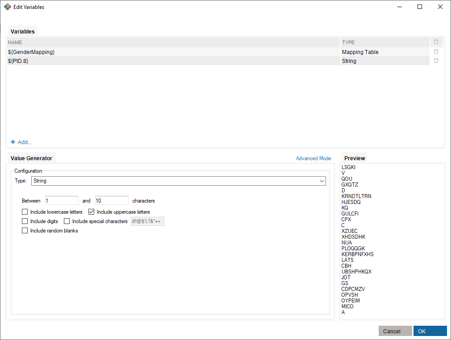Click preview value KRNDTLTRN

356,196
